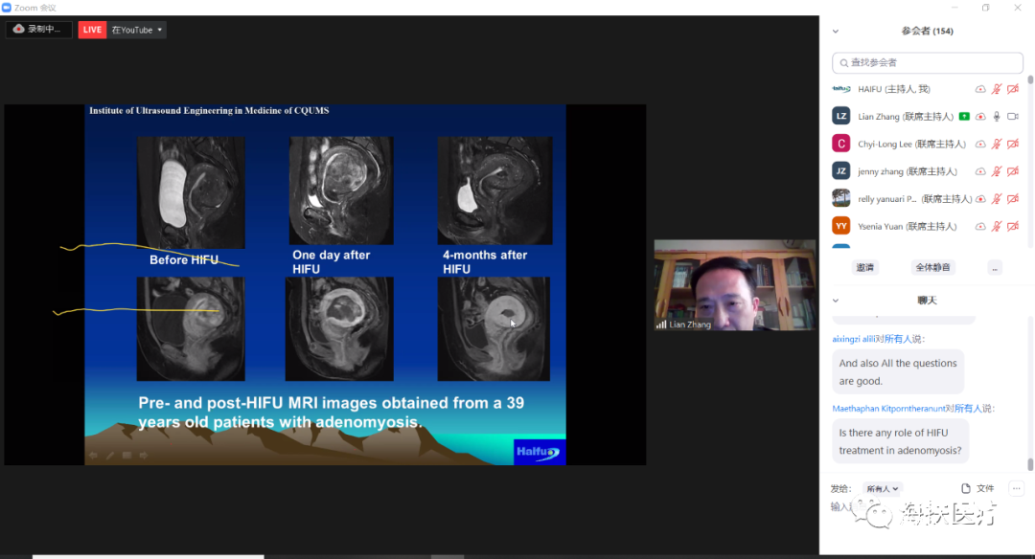The width and height of the screenshot is (1035, 559).
Task: Toggle HAIFU's disabled camera icon
Action: tap(1013, 89)
